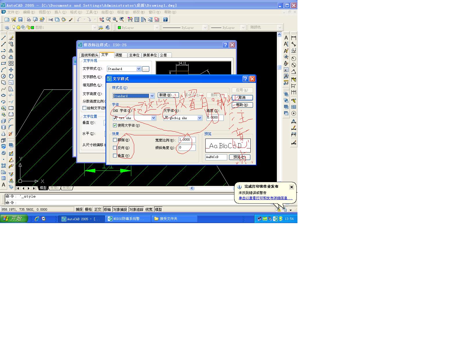Select the Mirror modify tool
The image size is (452, 339).
coord(11,51)
